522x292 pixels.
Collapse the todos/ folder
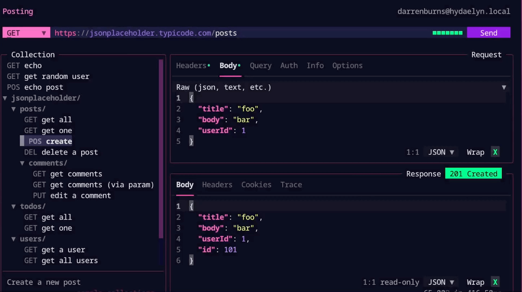click(x=14, y=206)
